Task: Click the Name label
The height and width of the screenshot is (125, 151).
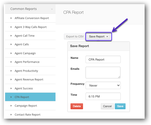Action: coord(74,58)
